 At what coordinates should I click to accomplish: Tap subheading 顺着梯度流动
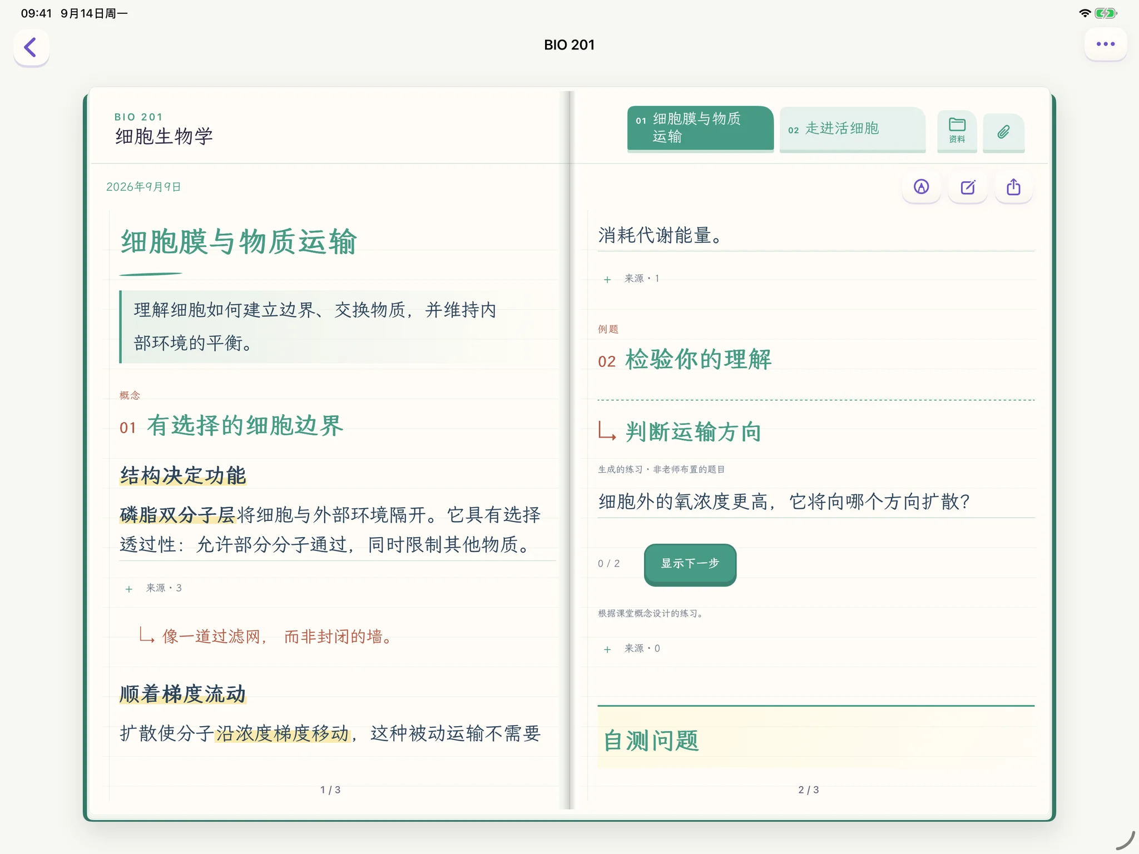pyautogui.click(x=183, y=694)
